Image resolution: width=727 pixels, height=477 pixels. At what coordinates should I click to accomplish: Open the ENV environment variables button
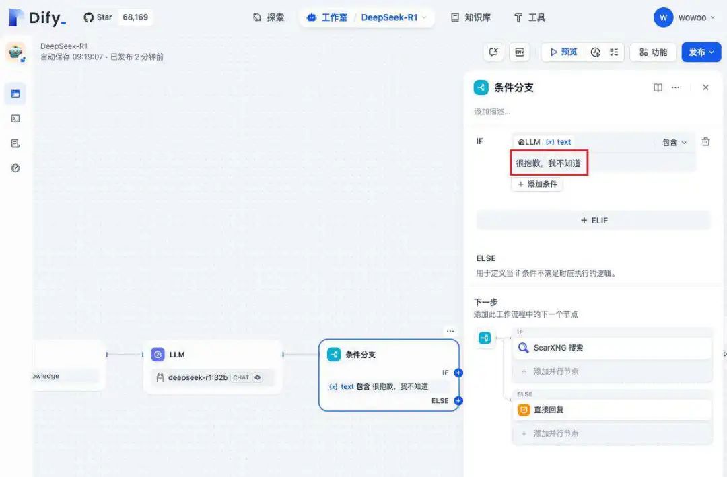520,52
